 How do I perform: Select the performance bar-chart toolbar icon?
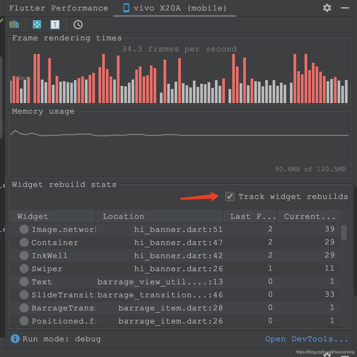click(14, 24)
